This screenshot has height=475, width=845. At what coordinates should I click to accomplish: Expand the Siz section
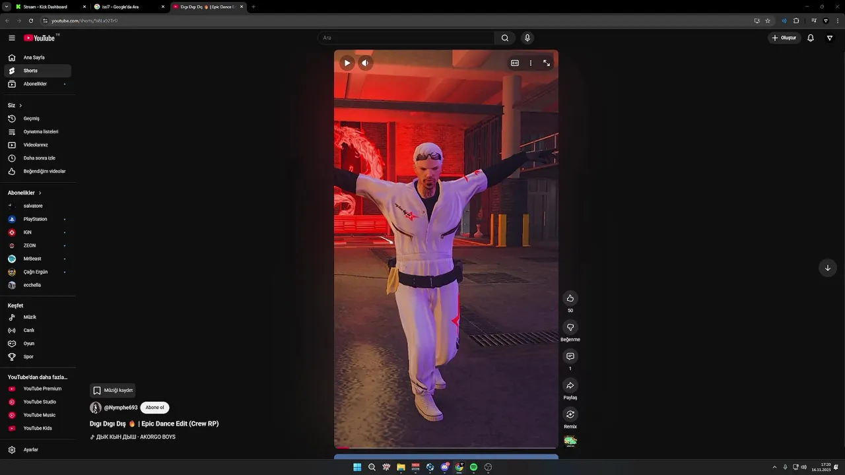tap(15, 106)
